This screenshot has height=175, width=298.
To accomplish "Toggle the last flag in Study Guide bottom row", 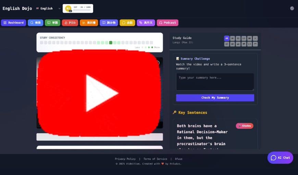I will (255, 44).
